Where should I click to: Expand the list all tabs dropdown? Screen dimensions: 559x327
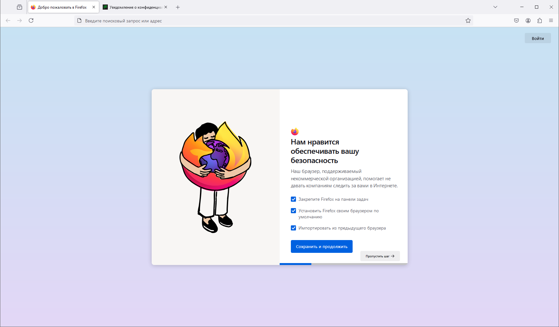495,7
